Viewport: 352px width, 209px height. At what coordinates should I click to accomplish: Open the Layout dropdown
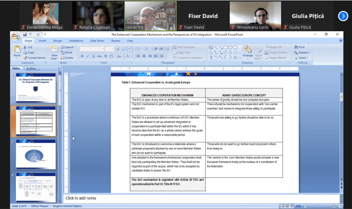click(x=69, y=47)
